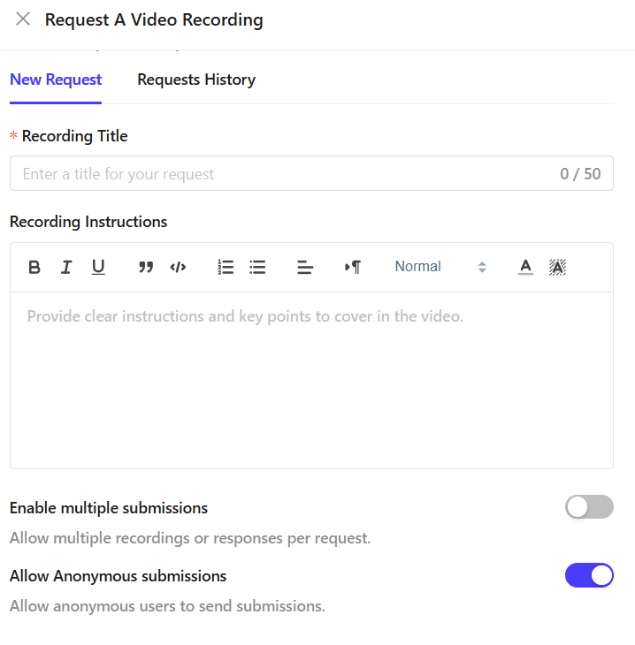Toggle bold formatting in the editor
635x645 pixels.
pos(34,268)
